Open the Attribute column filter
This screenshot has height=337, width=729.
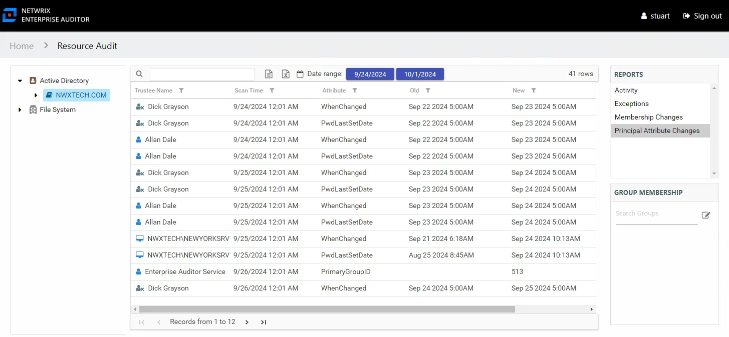(x=355, y=90)
